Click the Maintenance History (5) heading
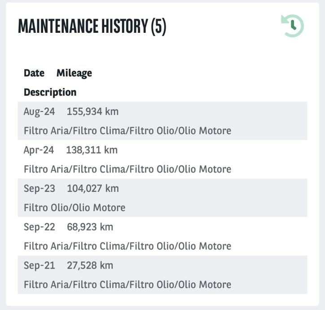This screenshot has width=325, height=310. (x=92, y=27)
